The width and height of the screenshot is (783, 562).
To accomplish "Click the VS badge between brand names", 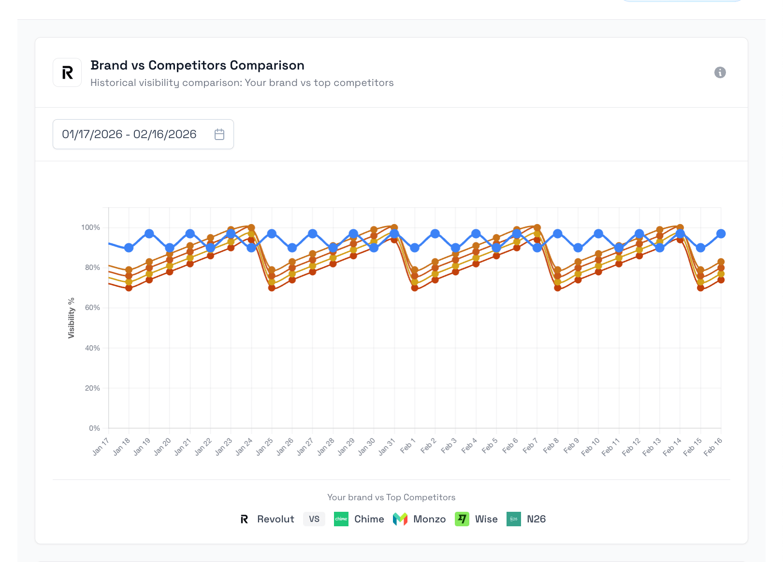I will click(314, 519).
